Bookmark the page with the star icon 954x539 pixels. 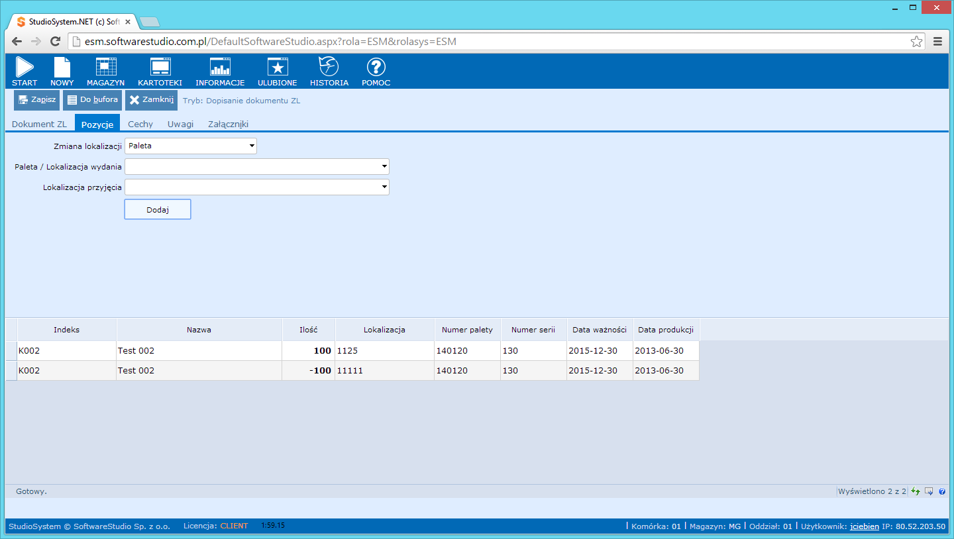(916, 42)
